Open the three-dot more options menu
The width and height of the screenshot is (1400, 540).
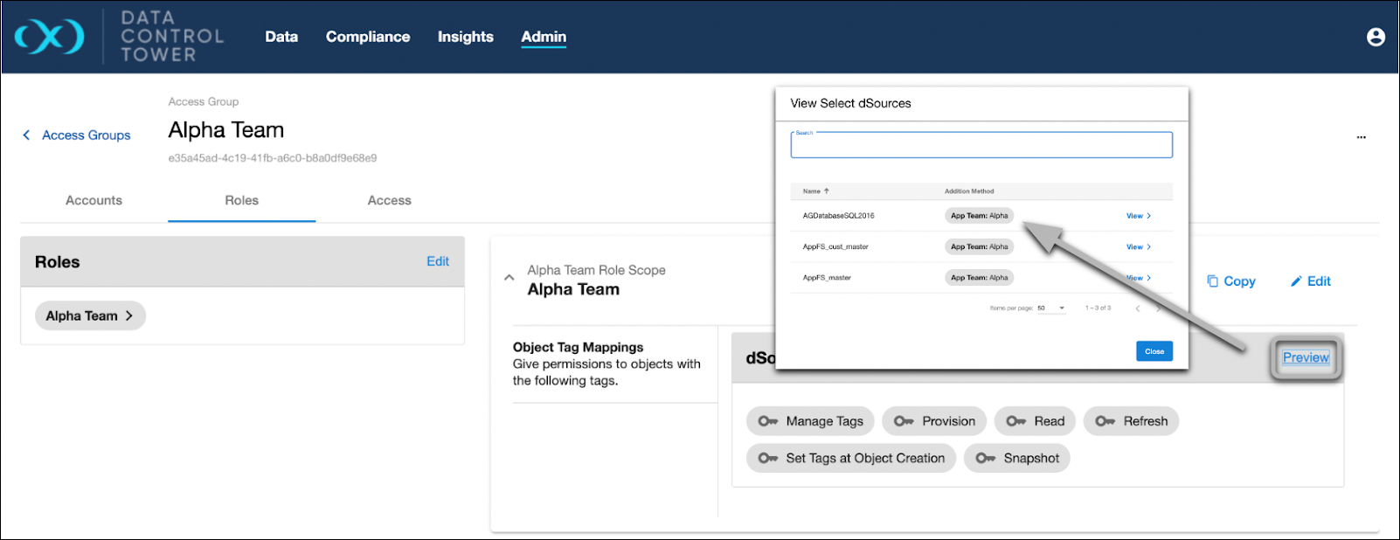point(1361,137)
